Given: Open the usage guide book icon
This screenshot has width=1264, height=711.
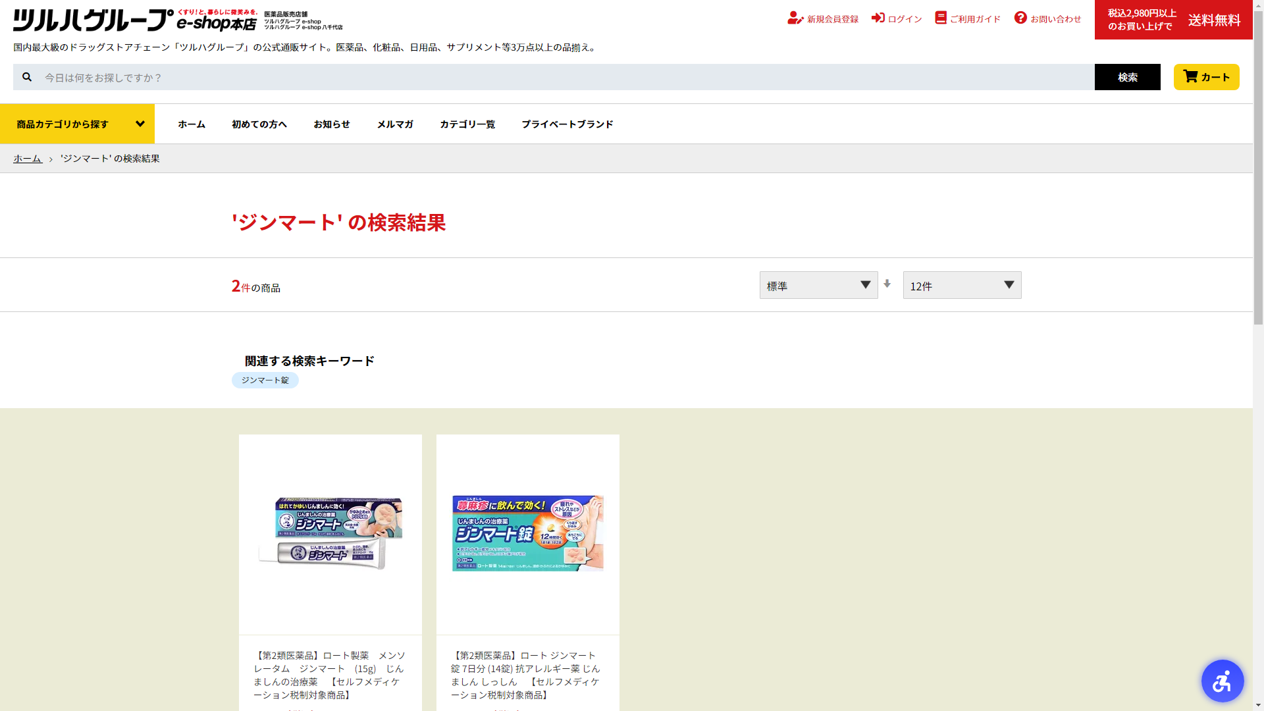Looking at the screenshot, I should tap(941, 18).
